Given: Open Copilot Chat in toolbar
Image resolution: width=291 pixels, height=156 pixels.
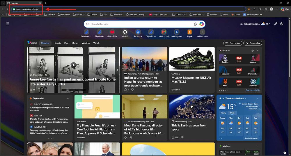Looking at the screenshot, I should (285, 9).
